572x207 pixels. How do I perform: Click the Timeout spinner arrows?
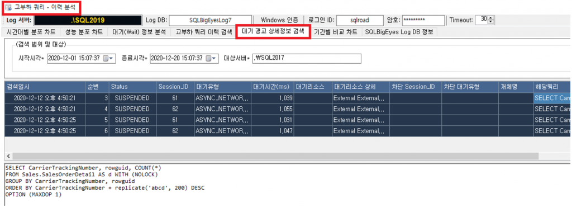[x=491, y=20]
